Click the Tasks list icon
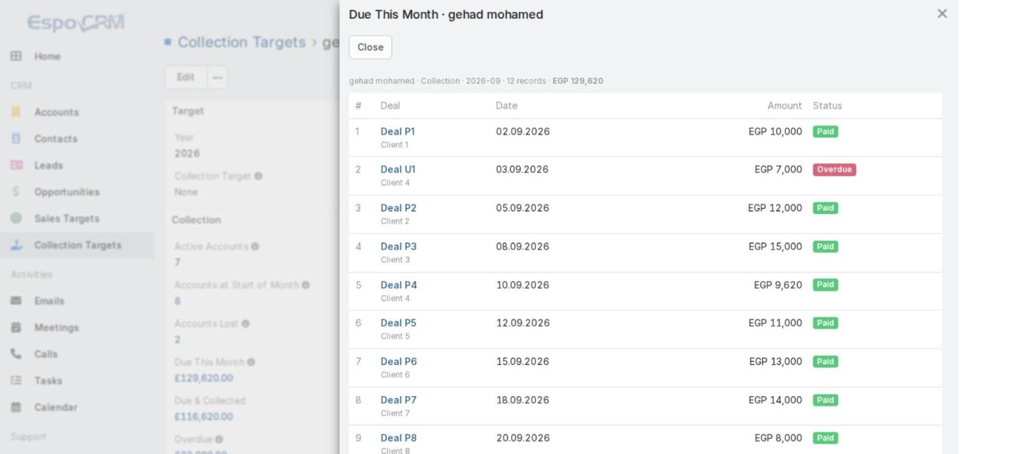1021x454 pixels. click(16, 381)
